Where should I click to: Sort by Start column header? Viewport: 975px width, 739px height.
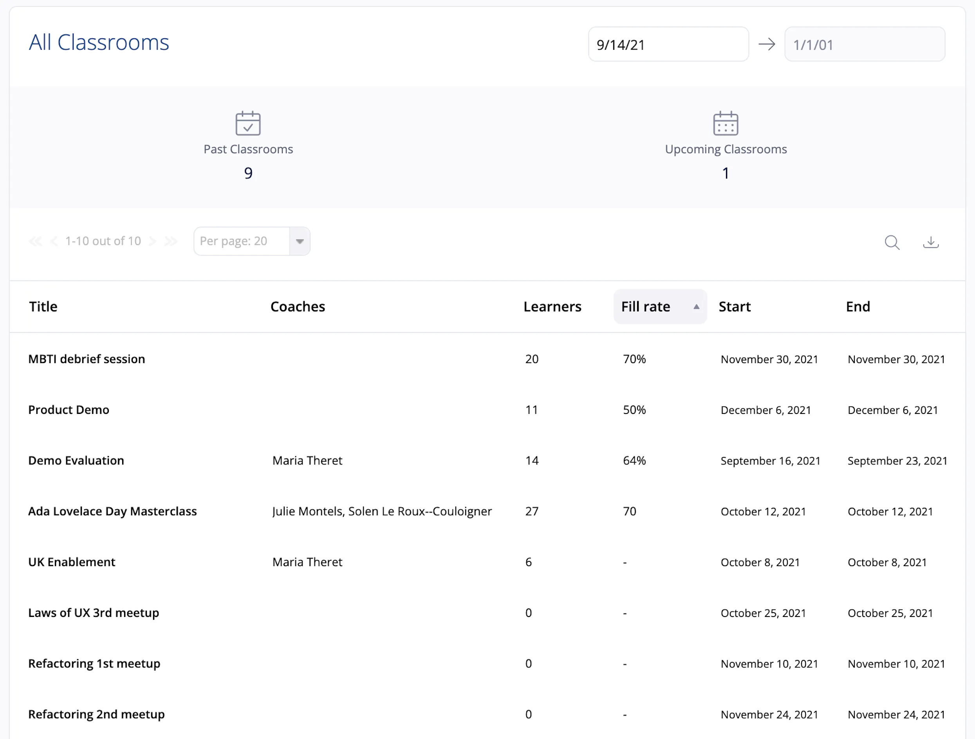(x=734, y=307)
